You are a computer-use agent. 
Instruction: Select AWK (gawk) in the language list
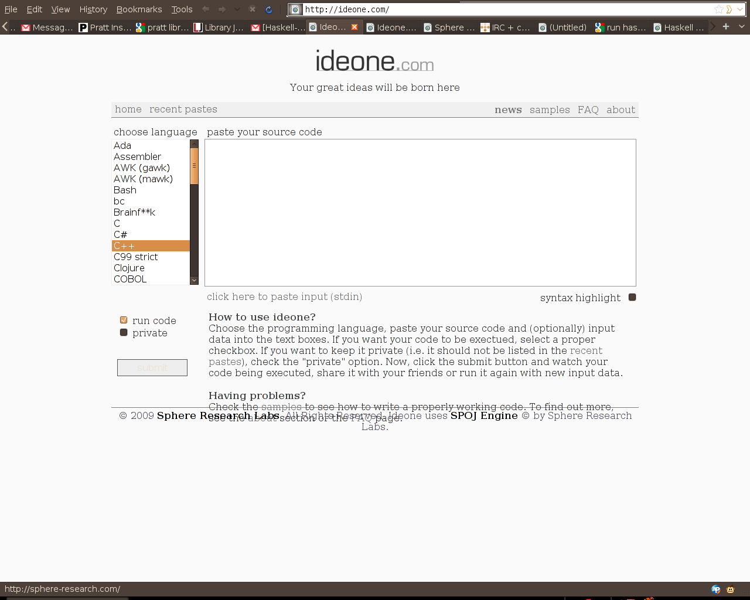[x=151, y=168]
